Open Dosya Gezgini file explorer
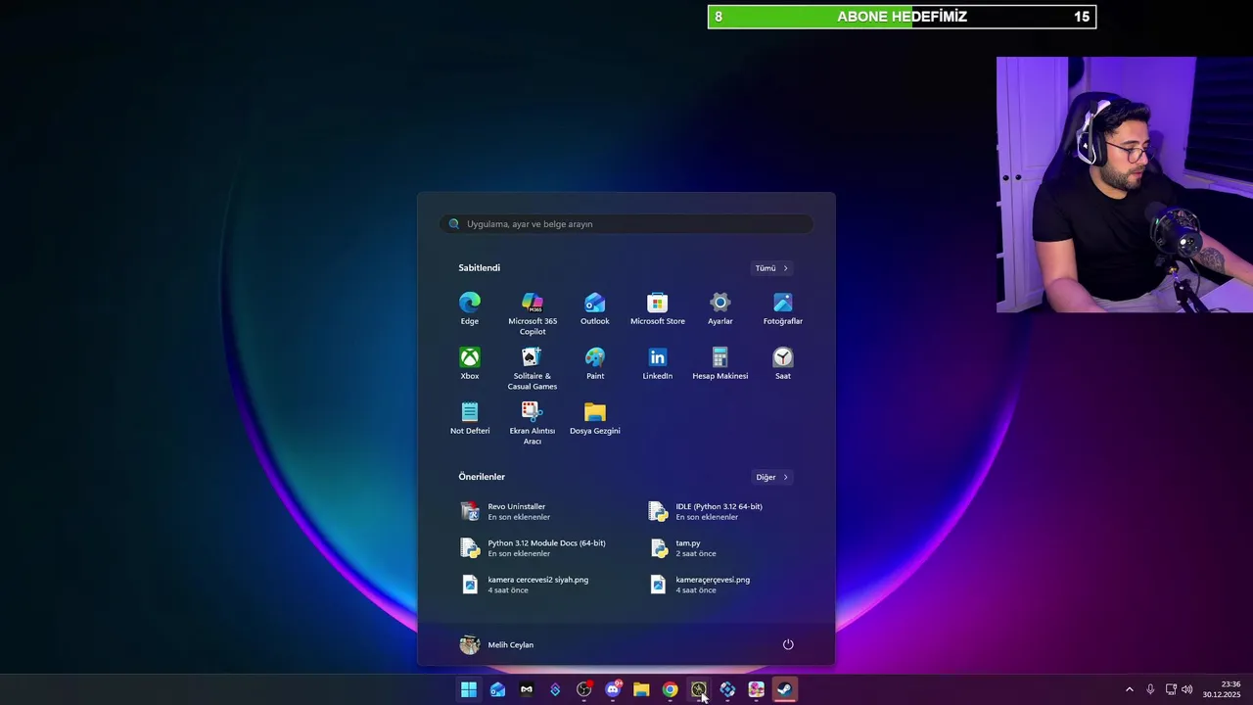The width and height of the screenshot is (1253, 705). pos(595,418)
